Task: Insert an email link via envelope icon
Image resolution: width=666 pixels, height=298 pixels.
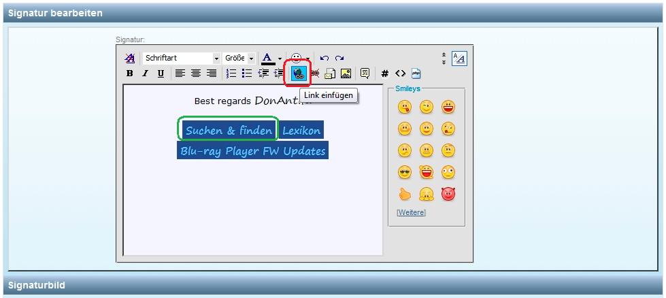Action: (x=330, y=73)
